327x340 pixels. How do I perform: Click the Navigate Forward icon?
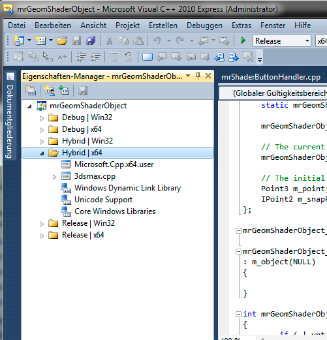[x=224, y=40]
